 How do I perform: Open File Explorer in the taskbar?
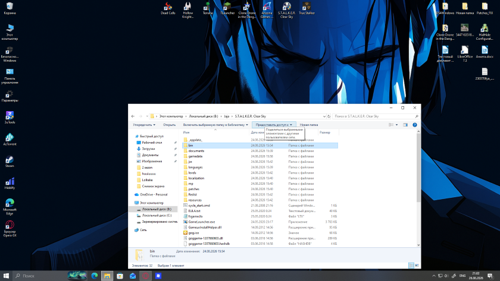click(107, 276)
